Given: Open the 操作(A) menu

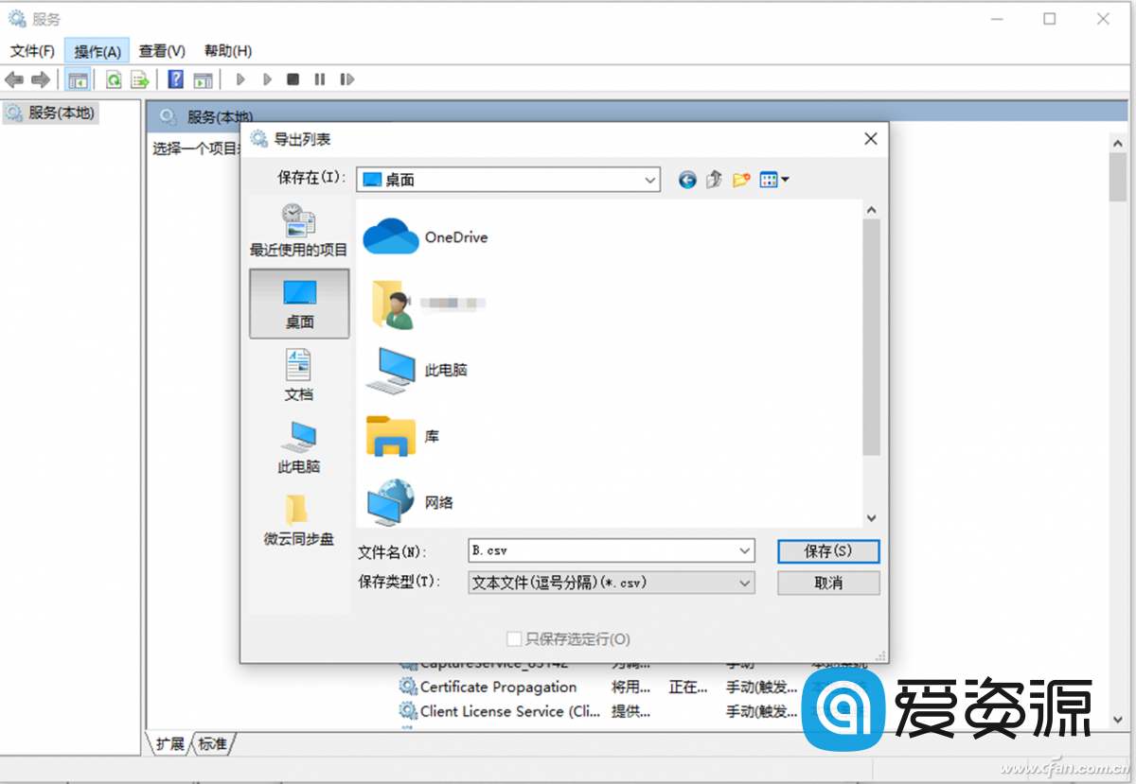Looking at the screenshot, I should point(97,51).
